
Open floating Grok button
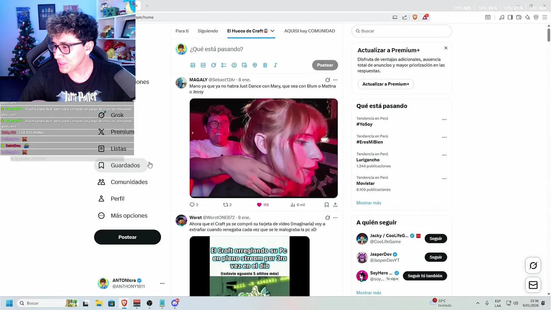[533, 266]
